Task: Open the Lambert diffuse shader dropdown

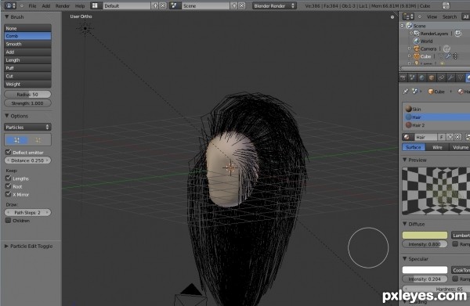Action: [x=461, y=236]
